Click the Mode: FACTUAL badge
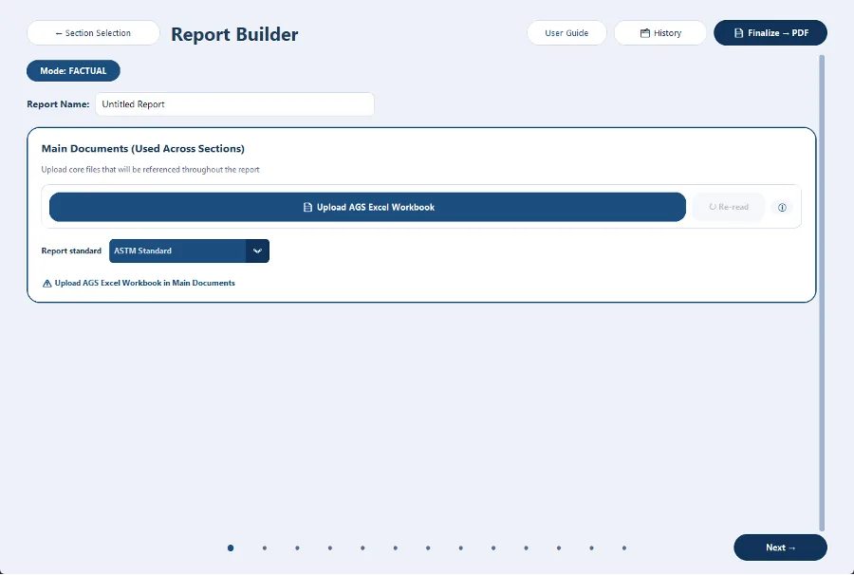Screen dimensions: 854x575 (x=73, y=71)
